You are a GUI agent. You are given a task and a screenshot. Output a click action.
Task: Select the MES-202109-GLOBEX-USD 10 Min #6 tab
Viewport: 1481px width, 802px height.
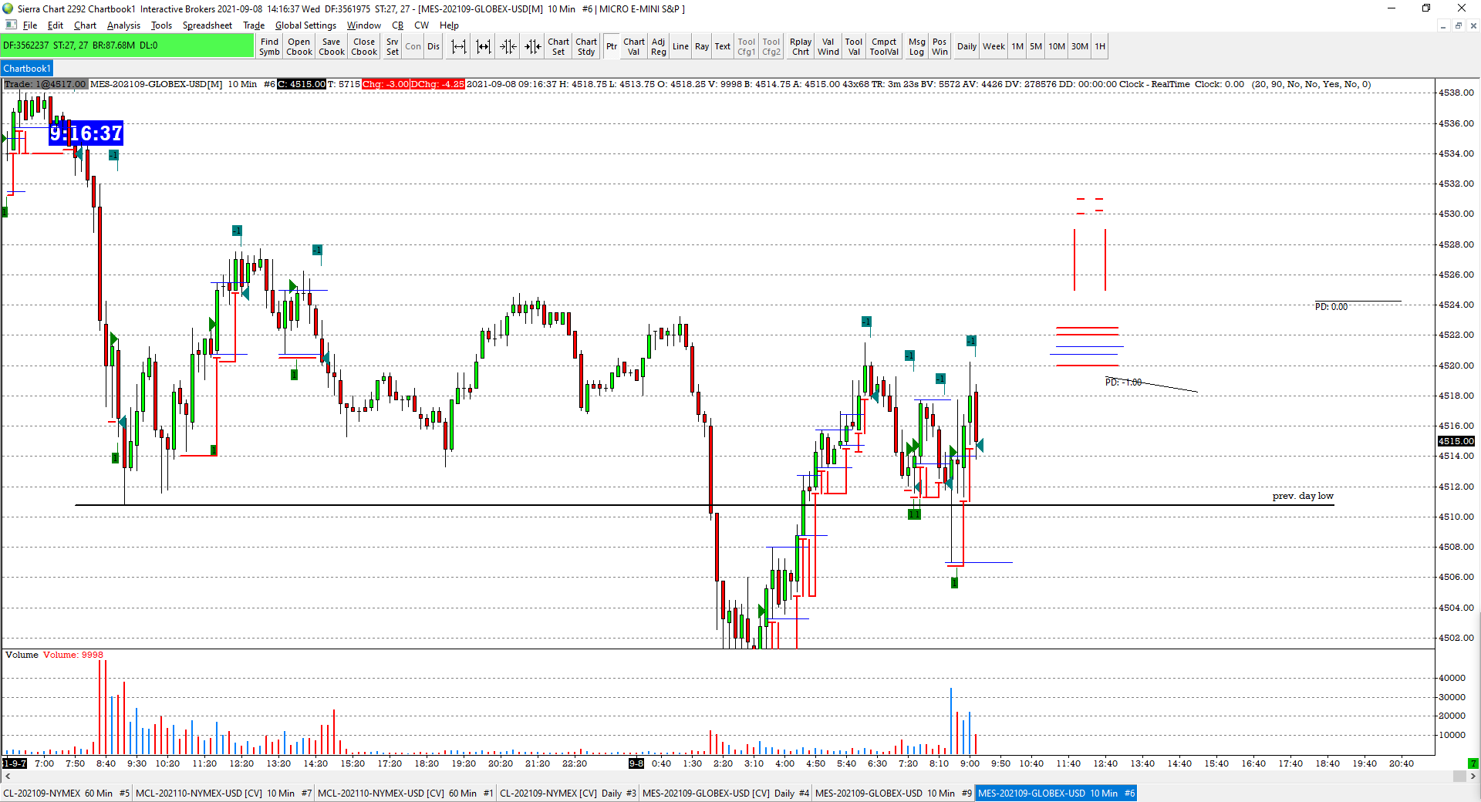(1056, 793)
